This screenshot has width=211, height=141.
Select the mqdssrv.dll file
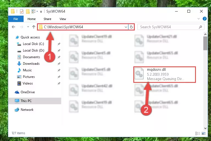[x=165, y=74]
